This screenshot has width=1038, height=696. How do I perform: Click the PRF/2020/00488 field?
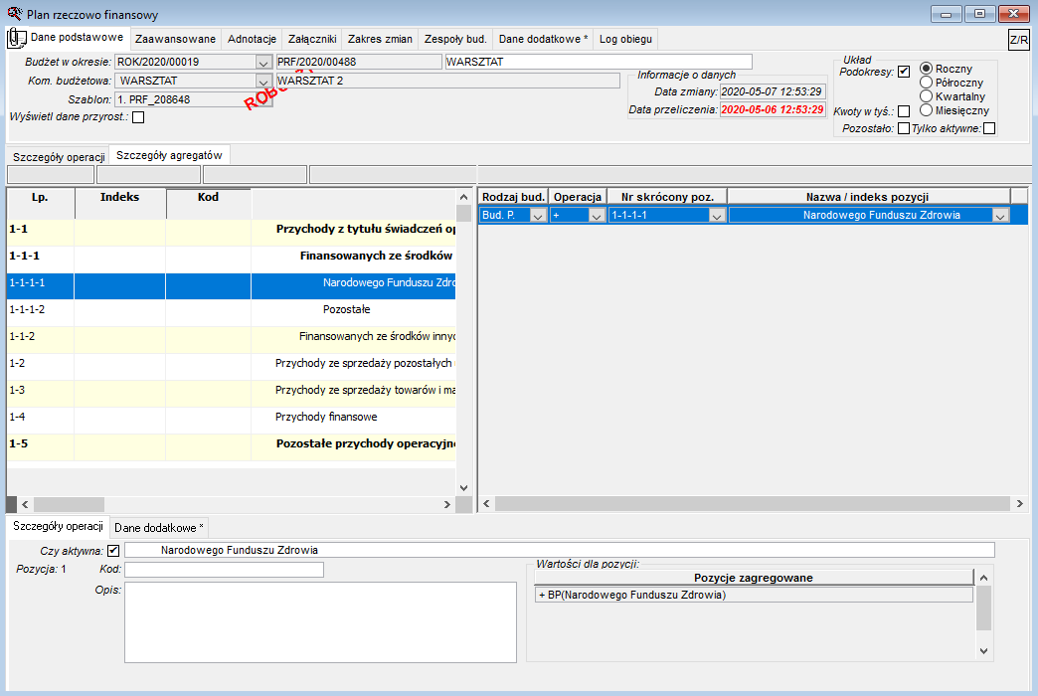tap(359, 62)
